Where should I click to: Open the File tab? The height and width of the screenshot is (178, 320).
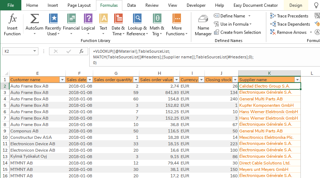point(11,5)
